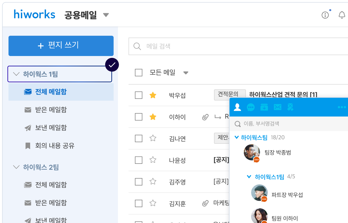
Task: Open the messenger more options dots
Action: (342, 107)
